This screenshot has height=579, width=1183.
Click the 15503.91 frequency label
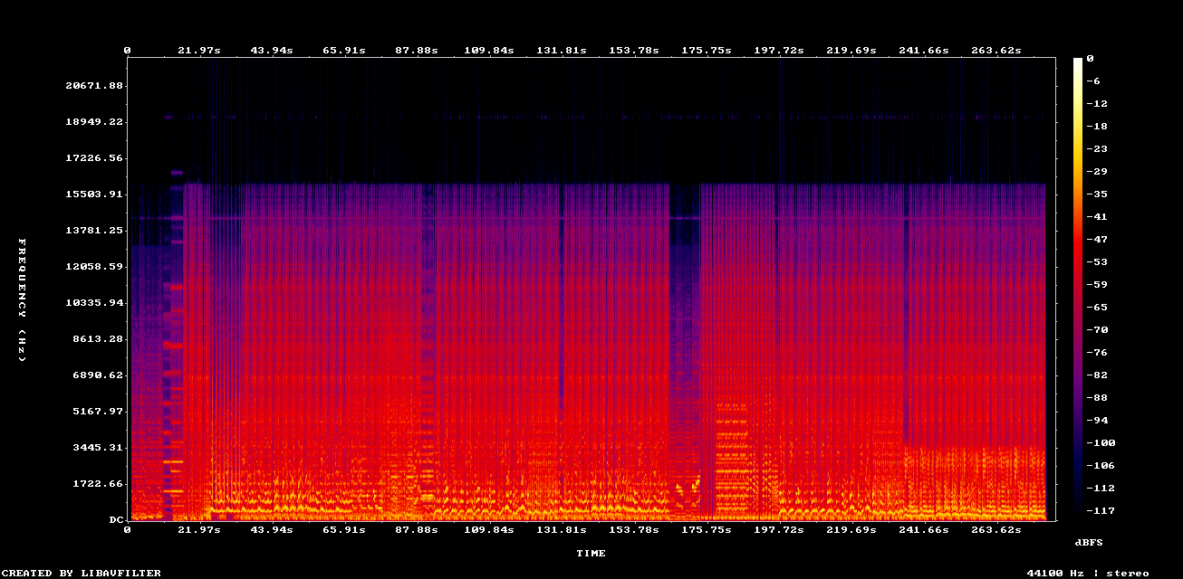pos(93,194)
